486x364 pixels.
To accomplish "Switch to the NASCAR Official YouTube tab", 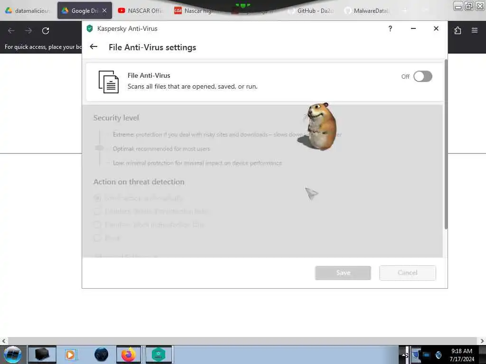I will click(140, 10).
